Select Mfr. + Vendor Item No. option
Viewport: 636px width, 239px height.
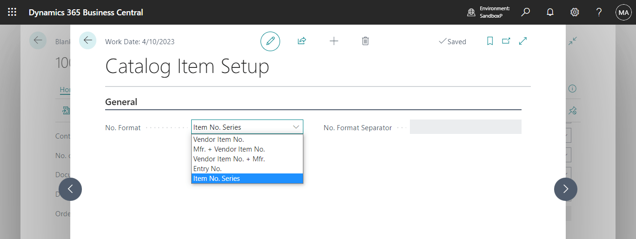coord(247,149)
